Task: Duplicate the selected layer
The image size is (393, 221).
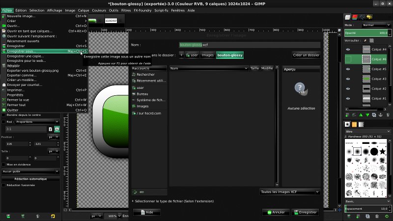Action: tap(374, 115)
